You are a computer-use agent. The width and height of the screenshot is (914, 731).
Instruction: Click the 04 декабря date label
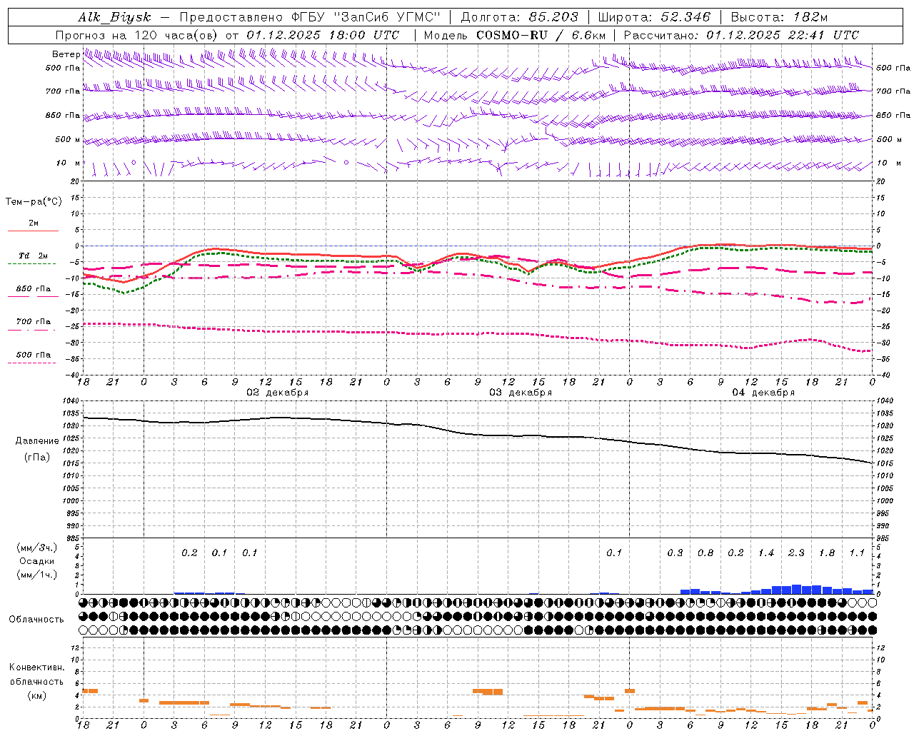pos(763,393)
